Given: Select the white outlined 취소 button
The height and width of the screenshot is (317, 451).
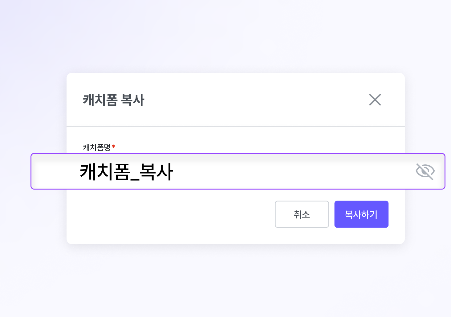Looking at the screenshot, I should click(x=302, y=214).
